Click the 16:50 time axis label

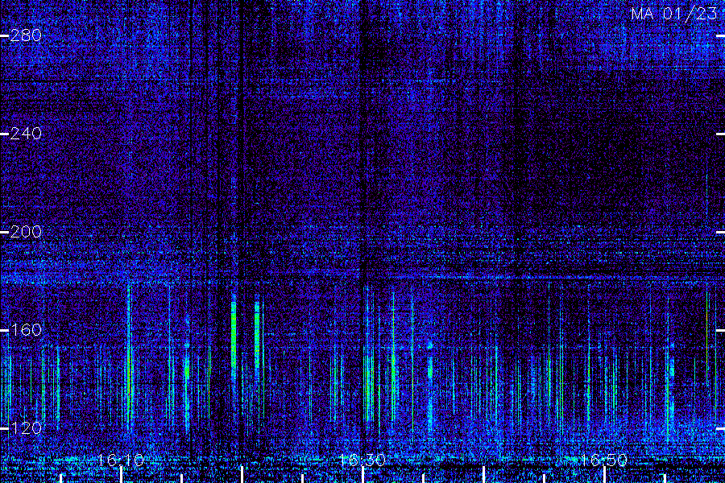(x=603, y=460)
